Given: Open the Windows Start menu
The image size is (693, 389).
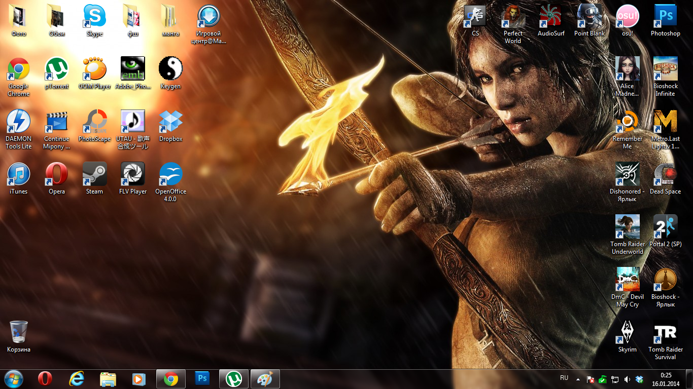Looking at the screenshot, I should 13,379.
